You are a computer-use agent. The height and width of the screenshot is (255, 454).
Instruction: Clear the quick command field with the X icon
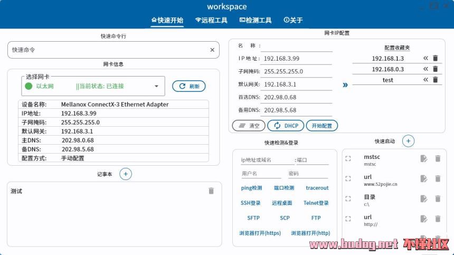(212, 50)
